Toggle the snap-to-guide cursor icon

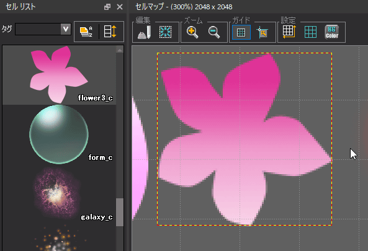coord(263,32)
